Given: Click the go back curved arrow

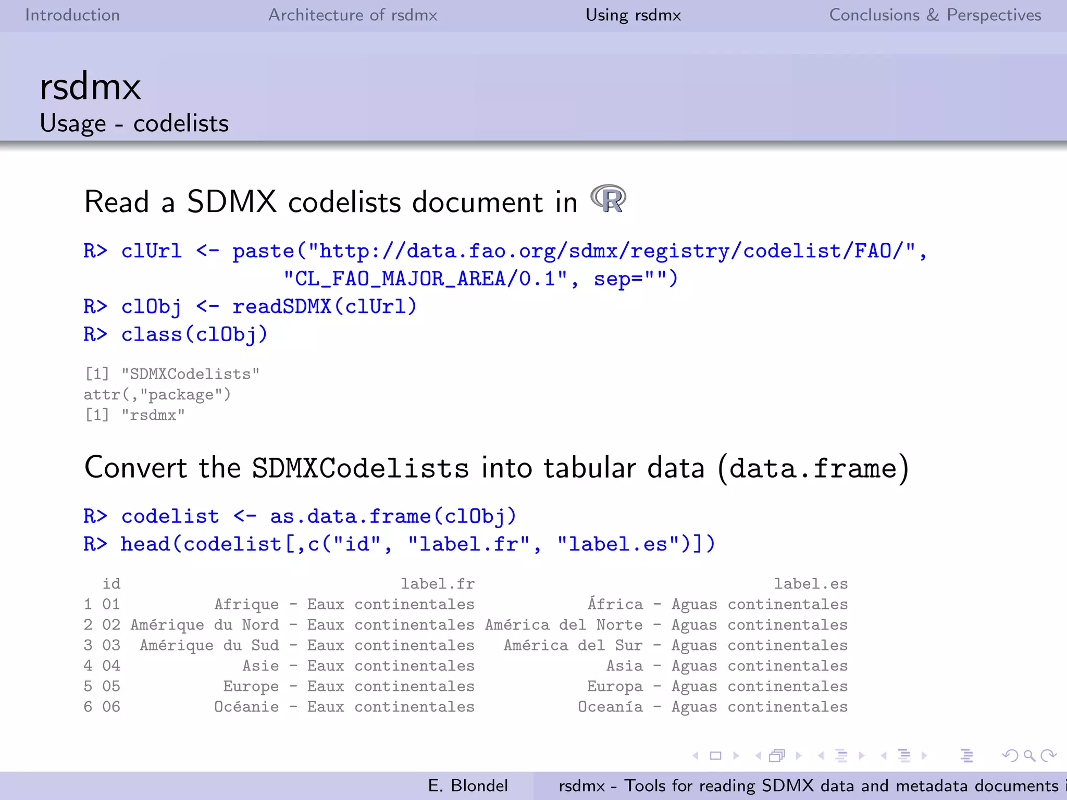Looking at the screenshot, I should 1010,755.
